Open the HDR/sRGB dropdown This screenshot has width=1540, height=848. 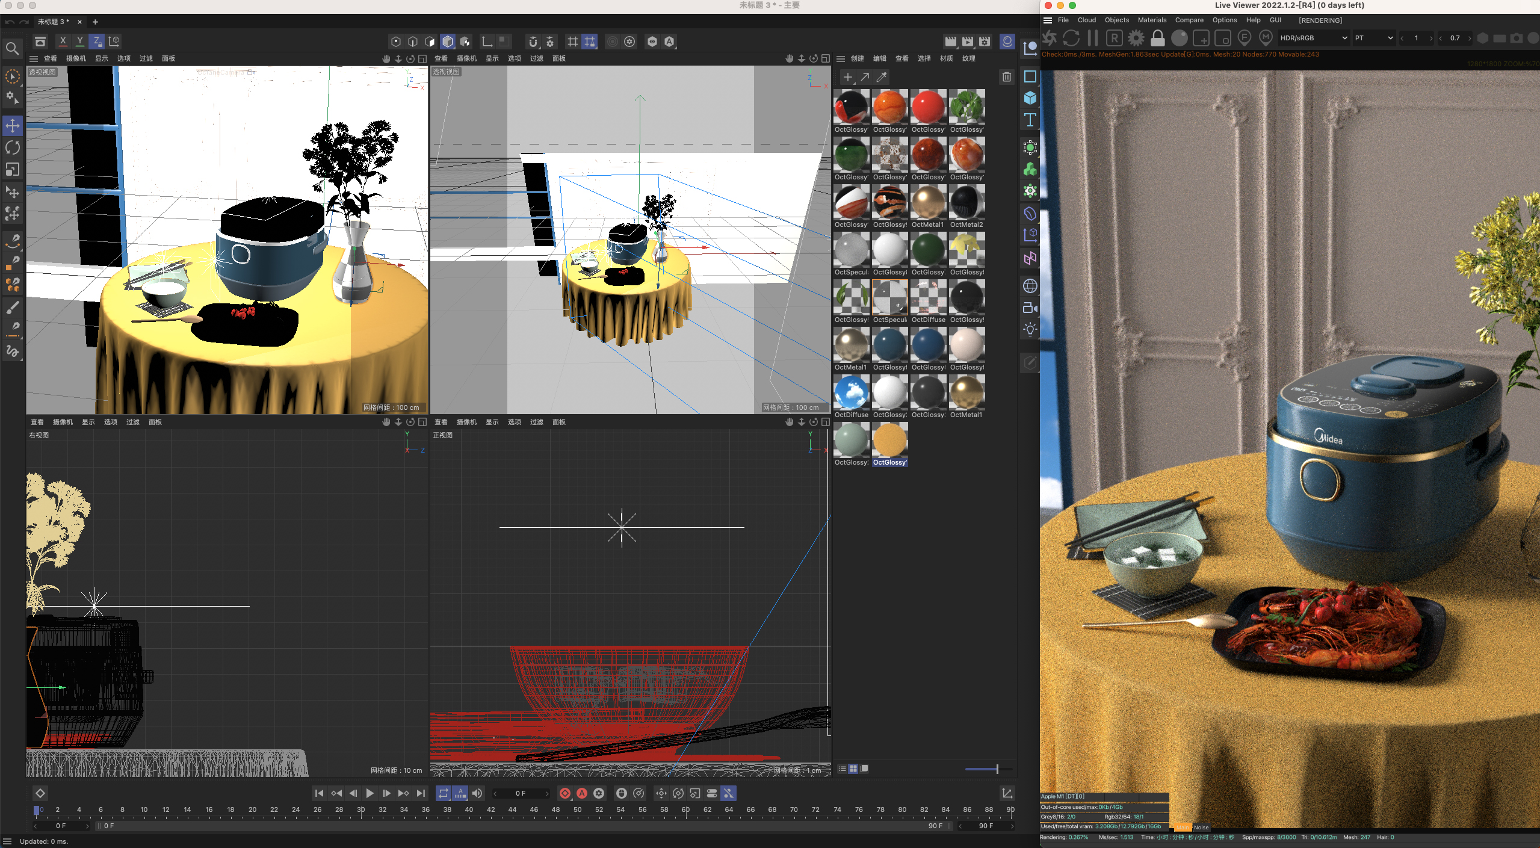[1313, 38]
